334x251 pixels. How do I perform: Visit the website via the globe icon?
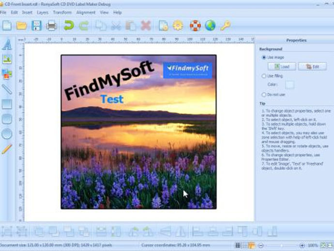click(x=210, y=26)
